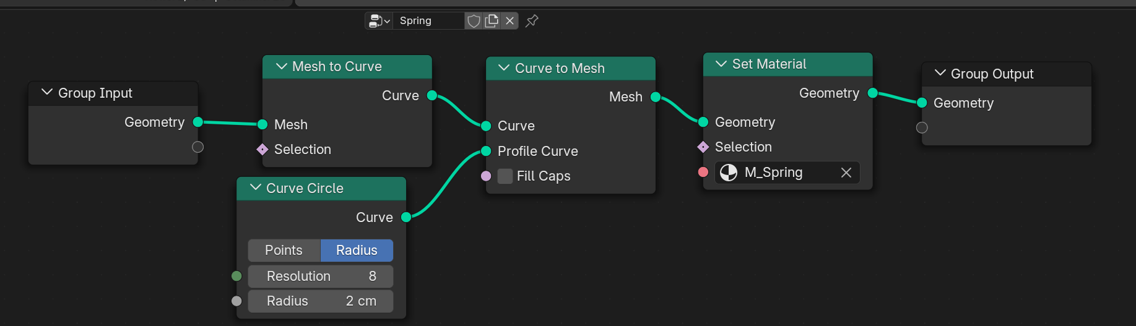This screenshot has height=326, width=1136.
Task: Click the Spring node group name field
Action: coord(429,21)
